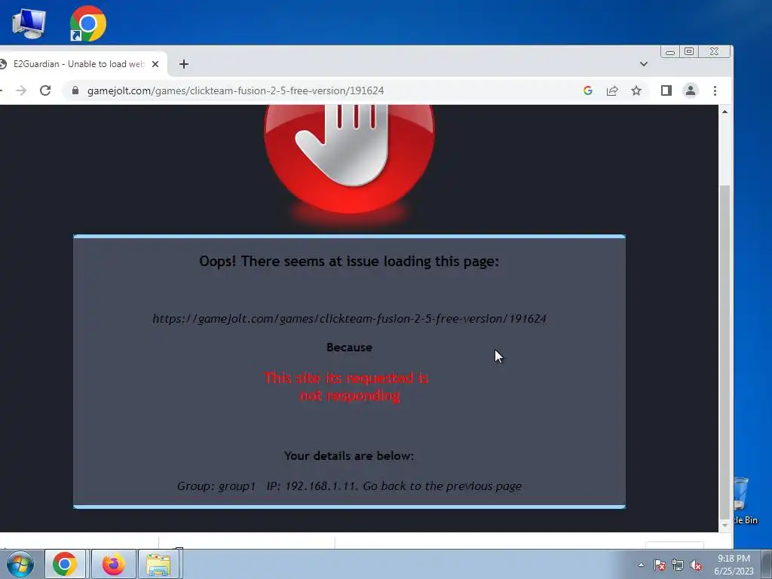Viewport: 772px width, 579px height.
Task: Open Chrome side panel icon
Action: 666,90
